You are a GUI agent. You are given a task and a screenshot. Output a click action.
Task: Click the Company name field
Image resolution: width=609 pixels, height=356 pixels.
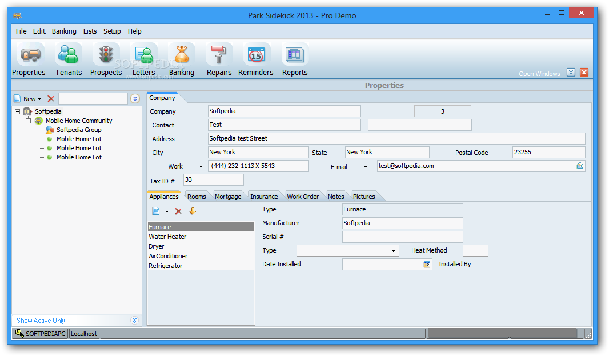pyautogui.click(x=285, y=111)
